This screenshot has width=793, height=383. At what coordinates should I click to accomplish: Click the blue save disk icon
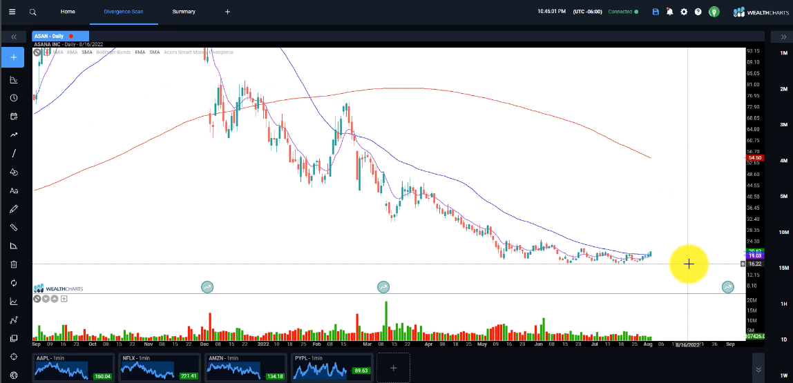[656, 12]
